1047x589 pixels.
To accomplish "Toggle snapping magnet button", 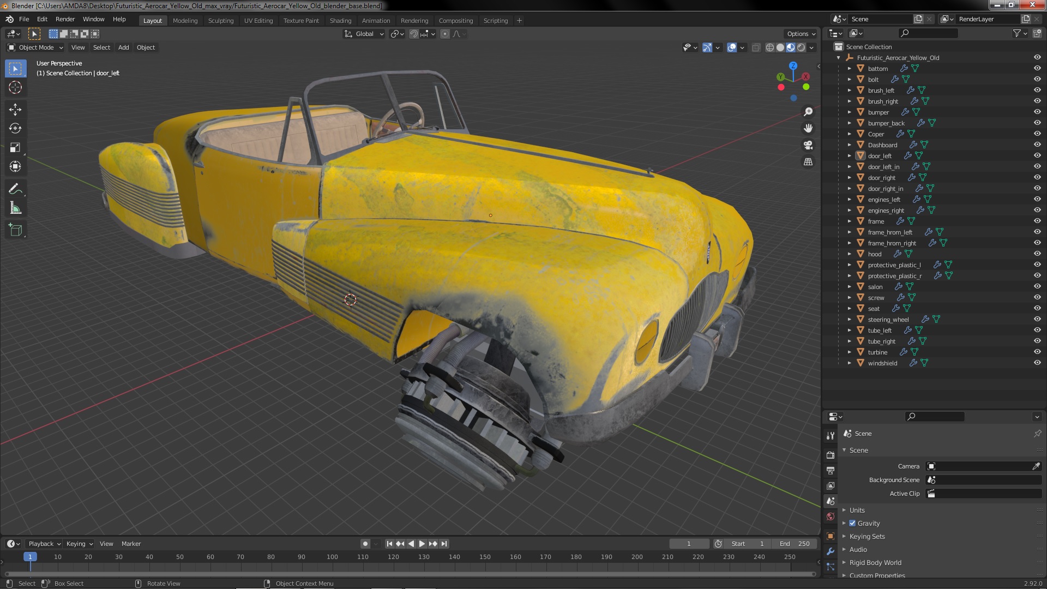I will [x=414, y=34].
